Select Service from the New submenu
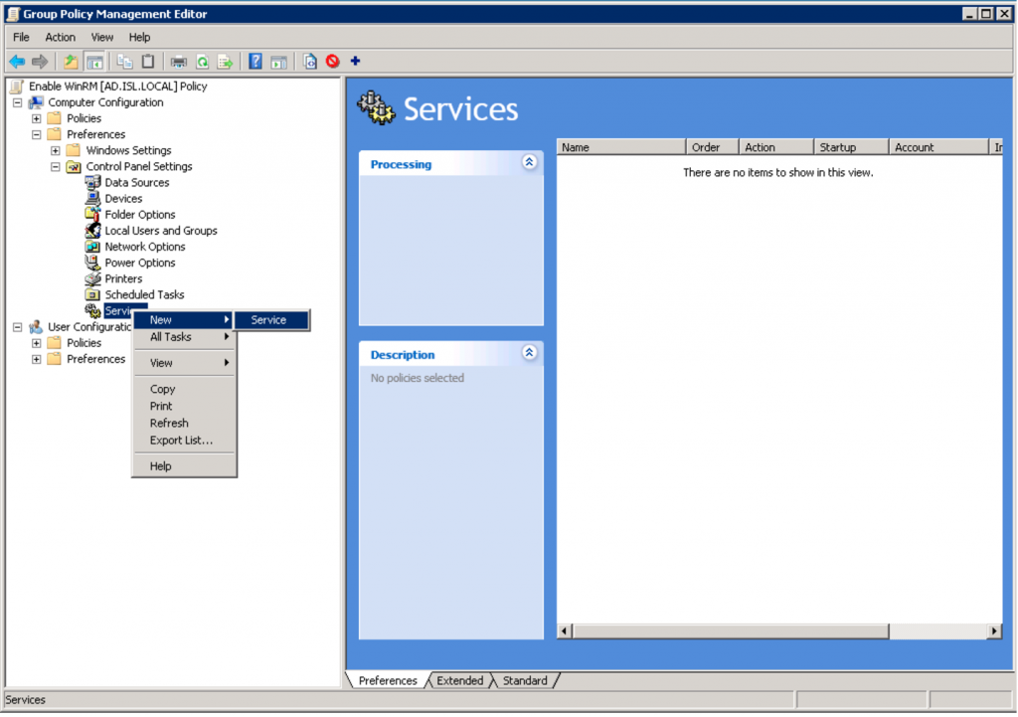This screenshot has height=717, width=1018. (269, 319)
